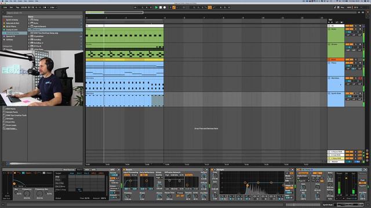
Task: Toggle the Punch-In switch icon
Action: click(x=205, y=8)
